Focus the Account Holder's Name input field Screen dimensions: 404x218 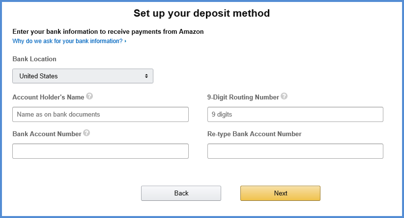tap(100, 114)
